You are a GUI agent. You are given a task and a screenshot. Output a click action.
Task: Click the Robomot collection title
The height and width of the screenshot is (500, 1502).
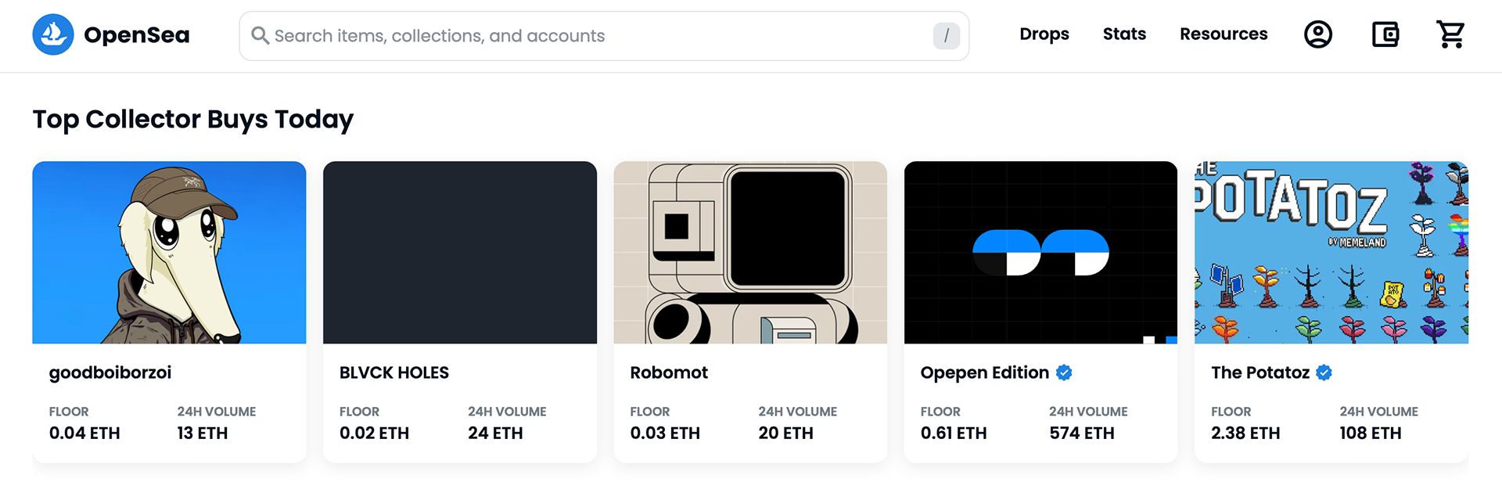[x=669, y=373]
